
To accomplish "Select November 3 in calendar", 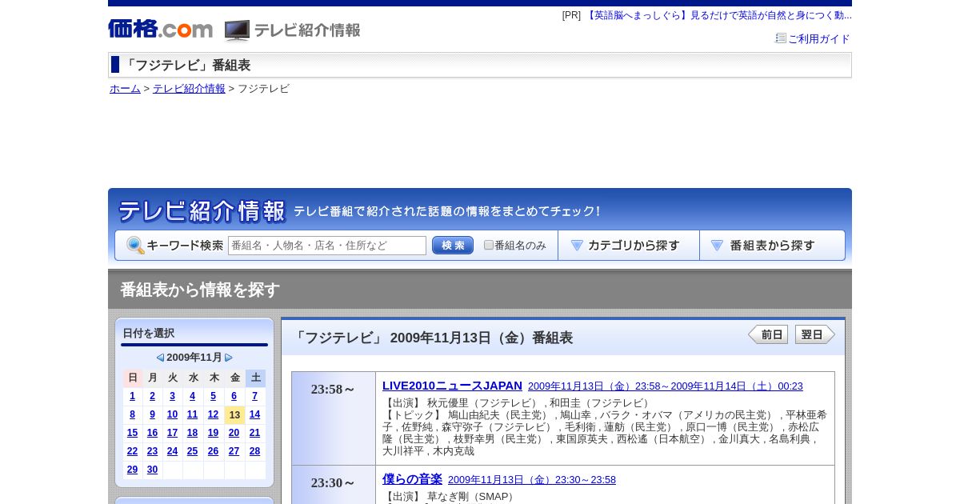I will (172, 396).
